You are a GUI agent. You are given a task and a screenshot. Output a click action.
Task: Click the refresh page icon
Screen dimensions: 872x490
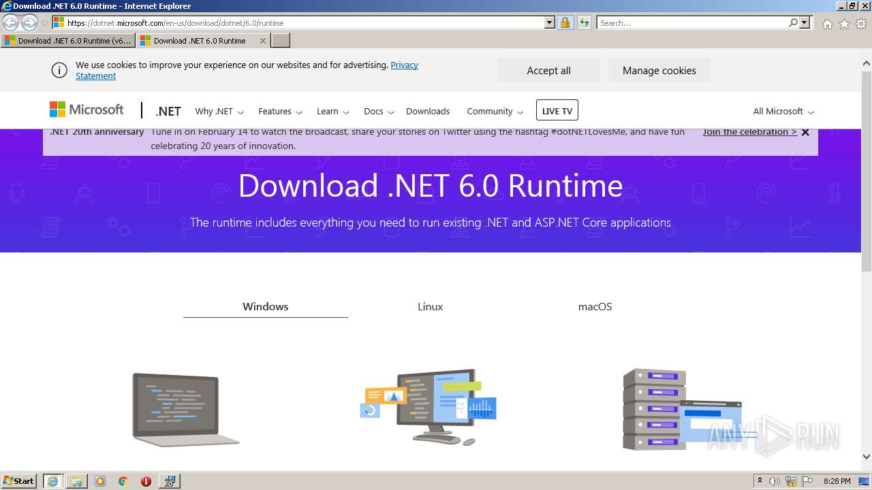[584, 22]
